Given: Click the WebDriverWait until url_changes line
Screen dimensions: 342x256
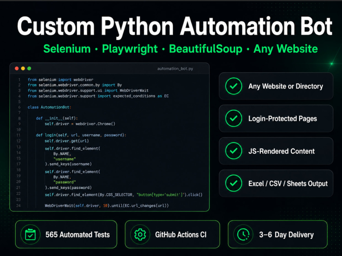Looking at the screenshot, I should coord(107,206).
